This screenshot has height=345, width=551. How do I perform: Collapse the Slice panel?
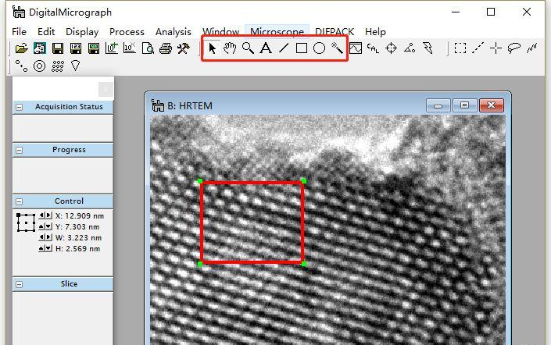click(x=19, y=284)
